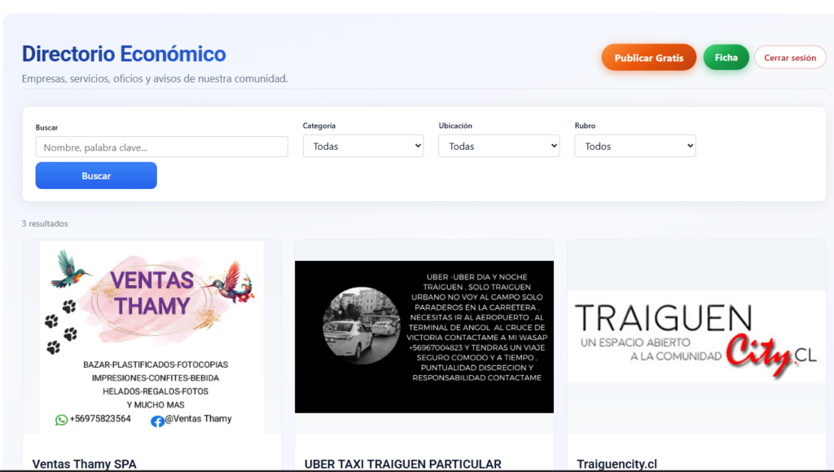Open the Traiguencity.cl listing title
Viewport: 834px width, 472px height.
point(617,464)
